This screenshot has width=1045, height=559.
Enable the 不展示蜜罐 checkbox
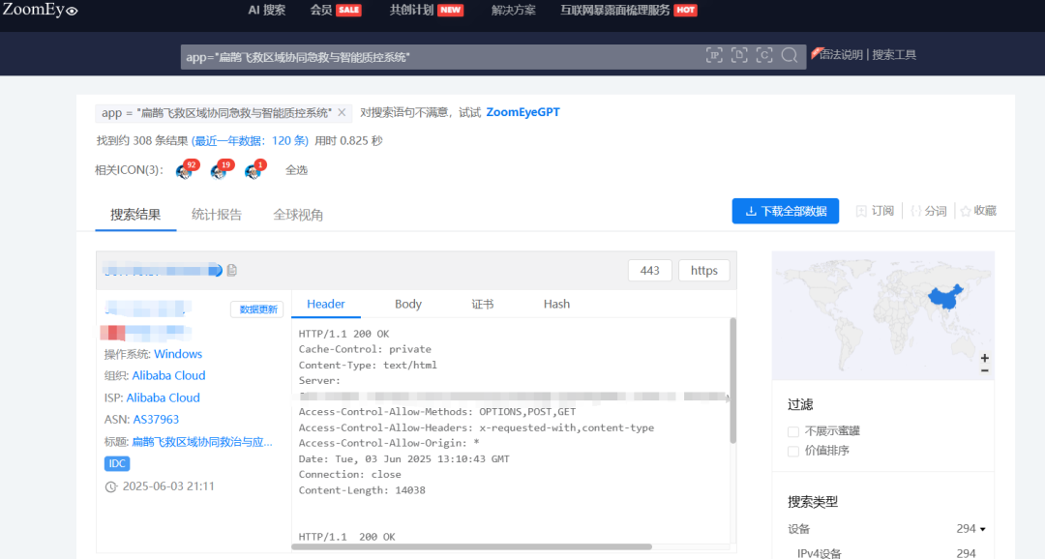(793, 431)
